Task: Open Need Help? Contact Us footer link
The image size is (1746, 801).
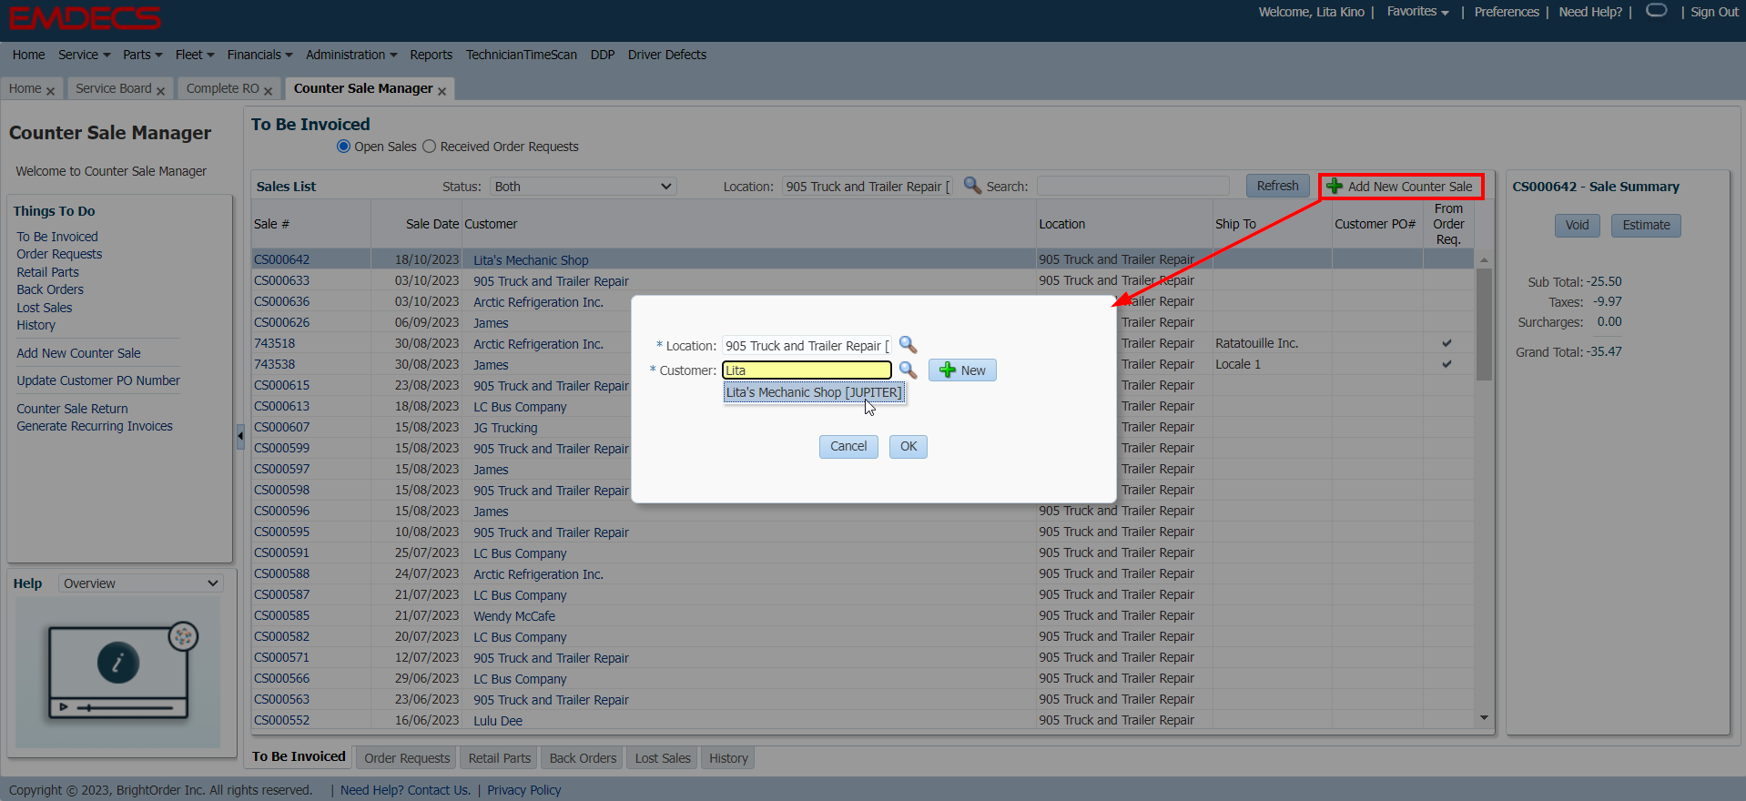Action: pos(405,790)
